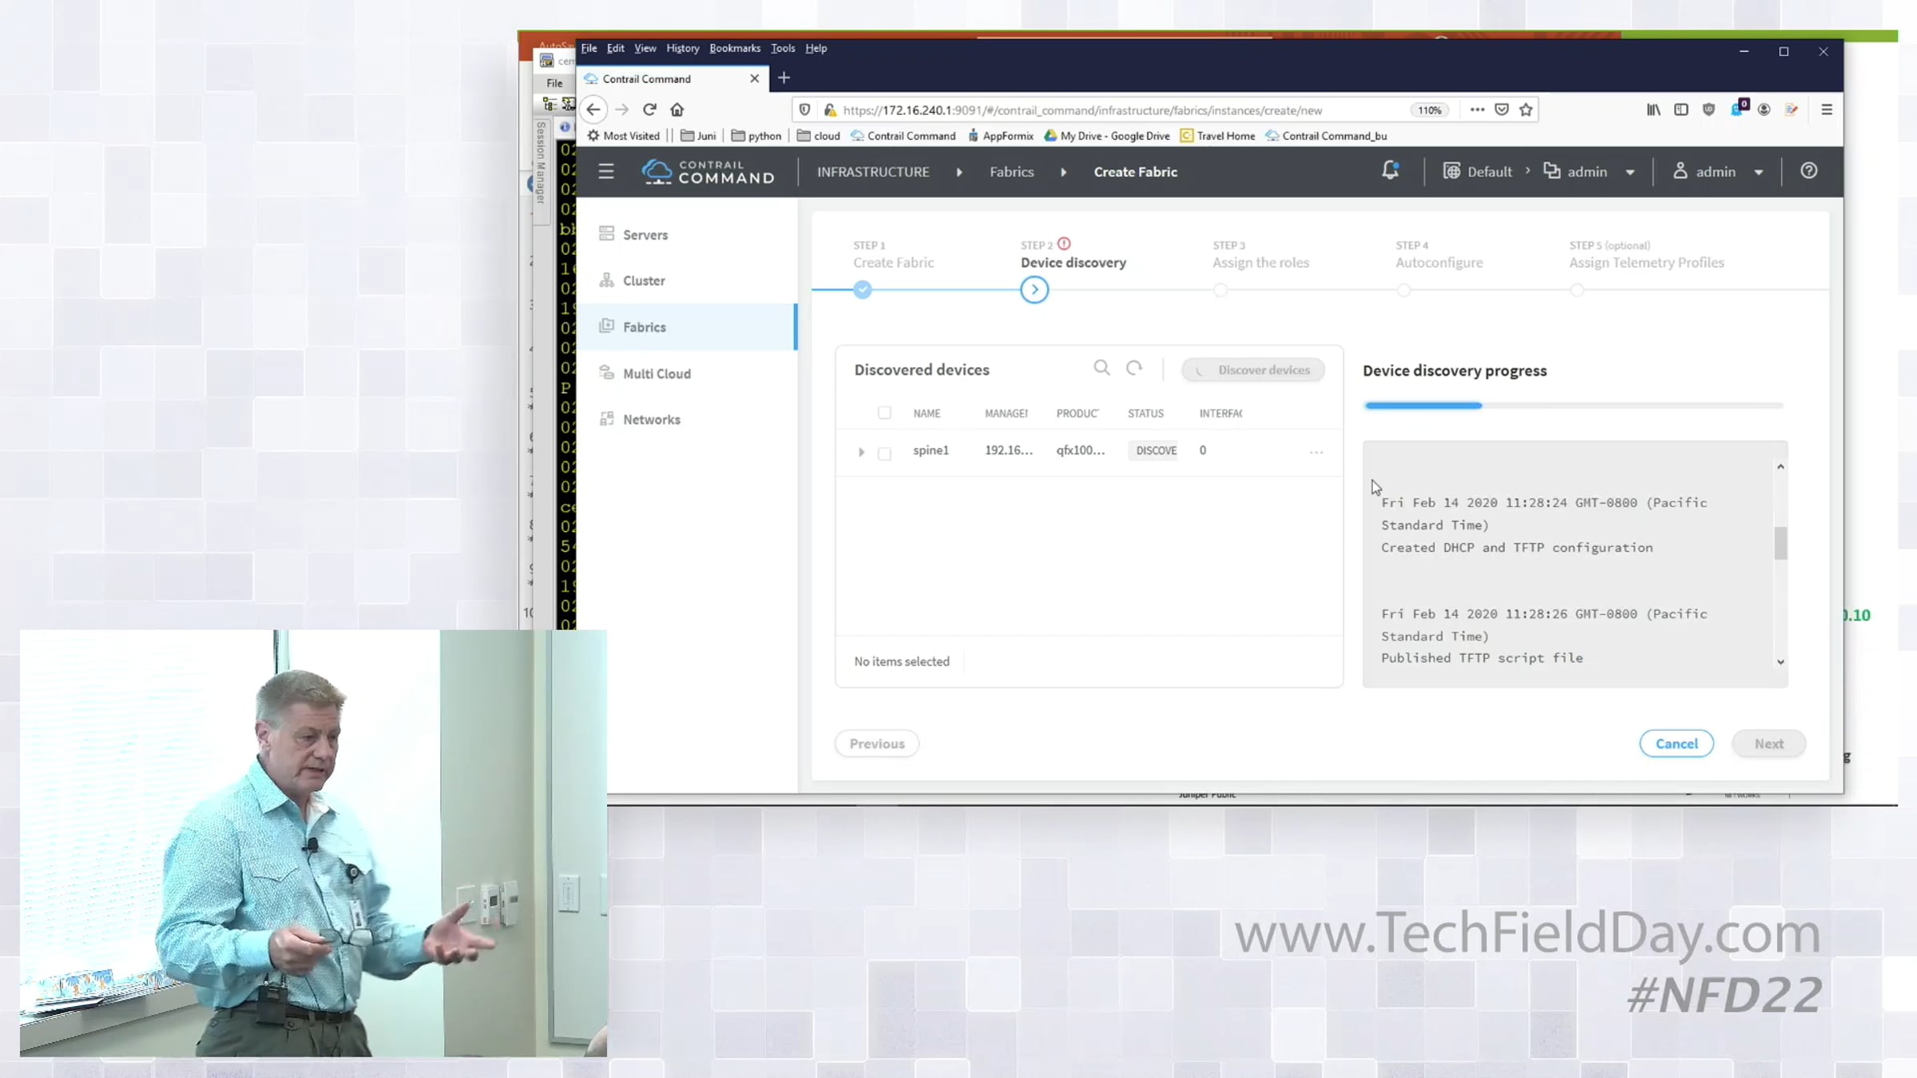The image size is (1917, 1078).
Task: Go to the browser home page icon
Action: tap(677, 109)
